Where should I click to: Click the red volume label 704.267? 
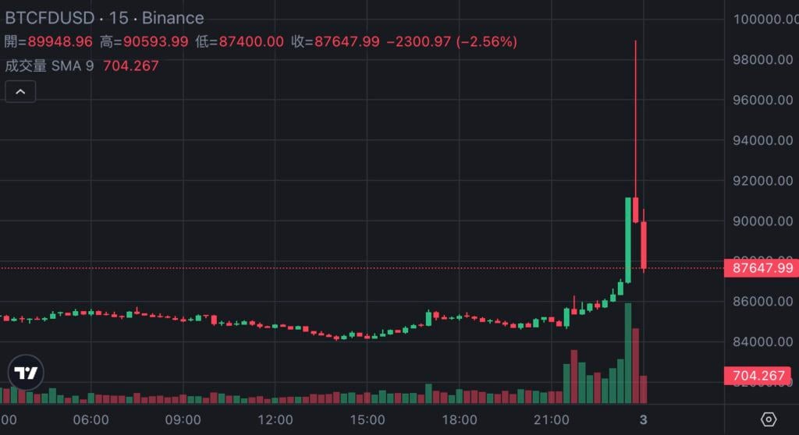pos(759,376)
